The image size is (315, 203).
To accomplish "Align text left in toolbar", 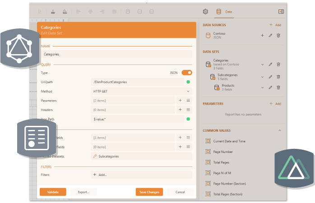I will pos(79,12).
